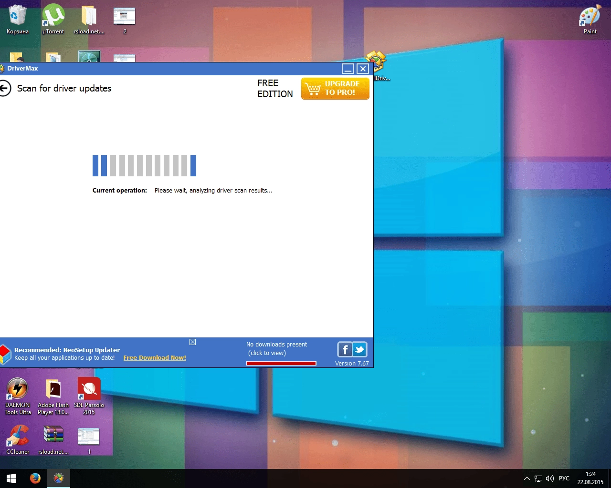Select the Recycle Bin (Корзина) desktop icon
The height and width of the screenshot is (488, 611).
(17, 20)
